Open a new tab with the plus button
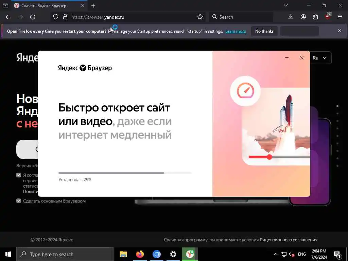Screen dimensions: 348x261 click(x=93, y=6)
